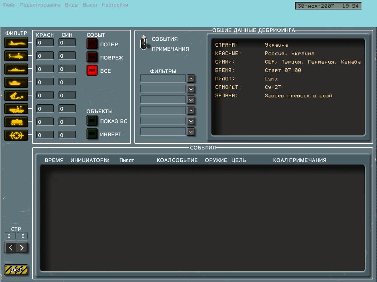This screenshot has height=282, width=377.
Task: Click the country value Украина
Action: click(276, 45)
